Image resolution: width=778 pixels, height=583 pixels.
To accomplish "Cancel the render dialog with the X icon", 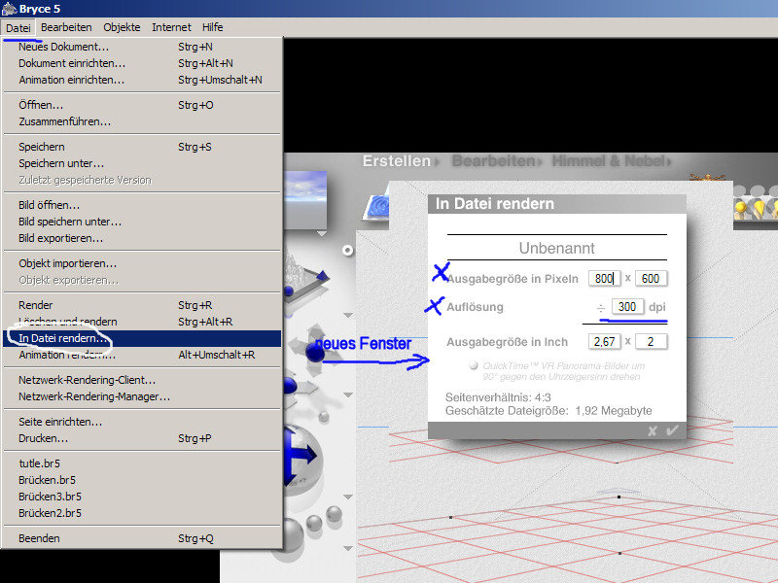I will (653, 430).
